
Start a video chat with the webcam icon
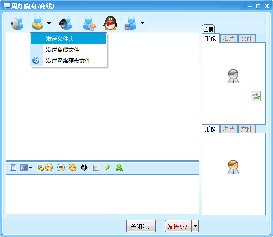pyautogui.click(x=17, y=23)
